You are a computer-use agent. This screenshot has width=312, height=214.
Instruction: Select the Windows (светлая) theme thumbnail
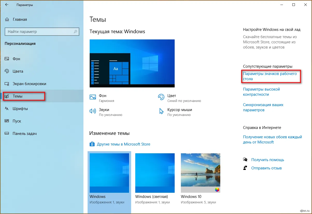coord(155,173)
